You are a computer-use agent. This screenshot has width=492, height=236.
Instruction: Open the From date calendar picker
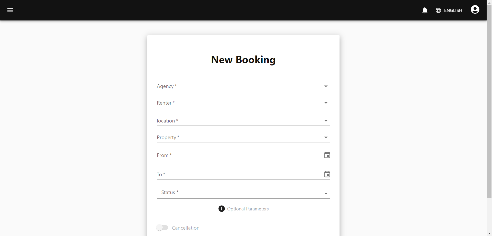coord(327,155)
